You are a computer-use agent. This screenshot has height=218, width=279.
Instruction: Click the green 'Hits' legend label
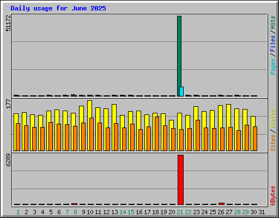[273, 22]
